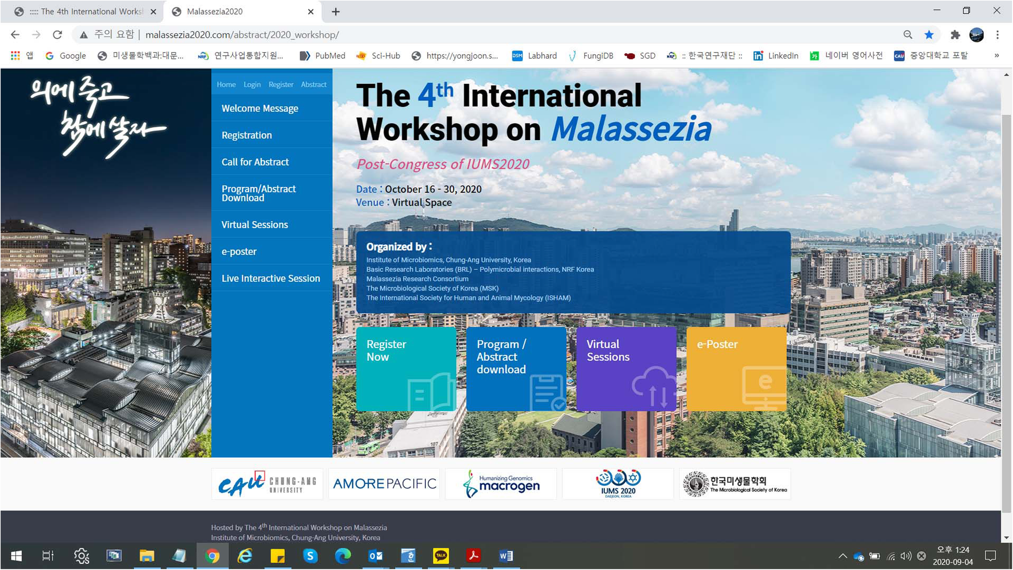
Task: Open the Abstract link in top menu
Action: 313,84
